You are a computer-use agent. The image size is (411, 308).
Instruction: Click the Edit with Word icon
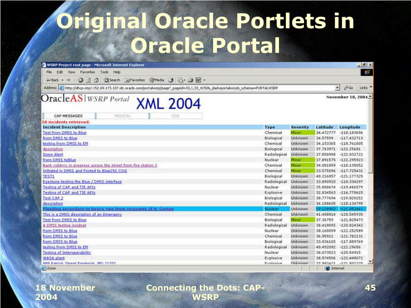(x=198, y=80)
